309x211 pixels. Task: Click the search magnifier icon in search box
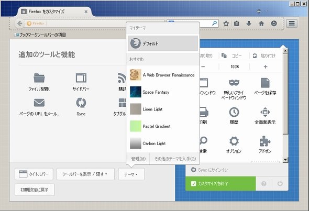point(214,24)
